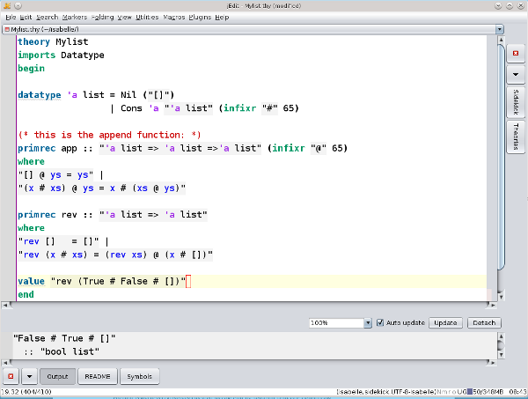Show the README tab
This screenshot has width=528, height=399.
(98, 376)
